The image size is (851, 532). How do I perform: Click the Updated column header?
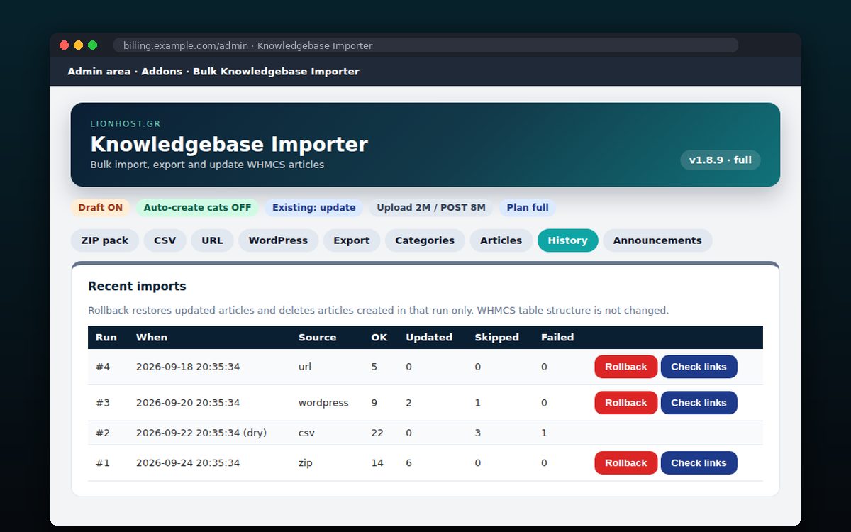[x=429, y=338]
